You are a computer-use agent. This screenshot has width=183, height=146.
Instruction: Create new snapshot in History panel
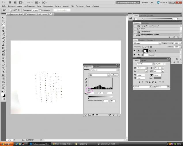coord(174,37)
